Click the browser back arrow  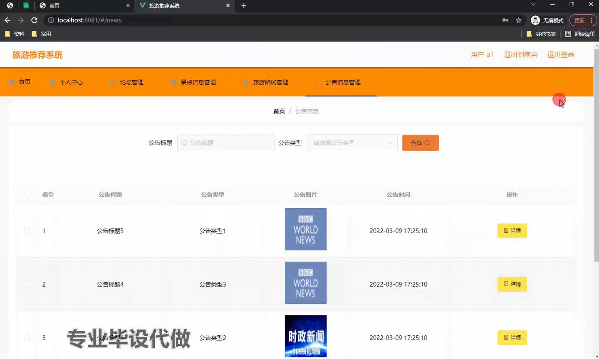tap(7, 20)
